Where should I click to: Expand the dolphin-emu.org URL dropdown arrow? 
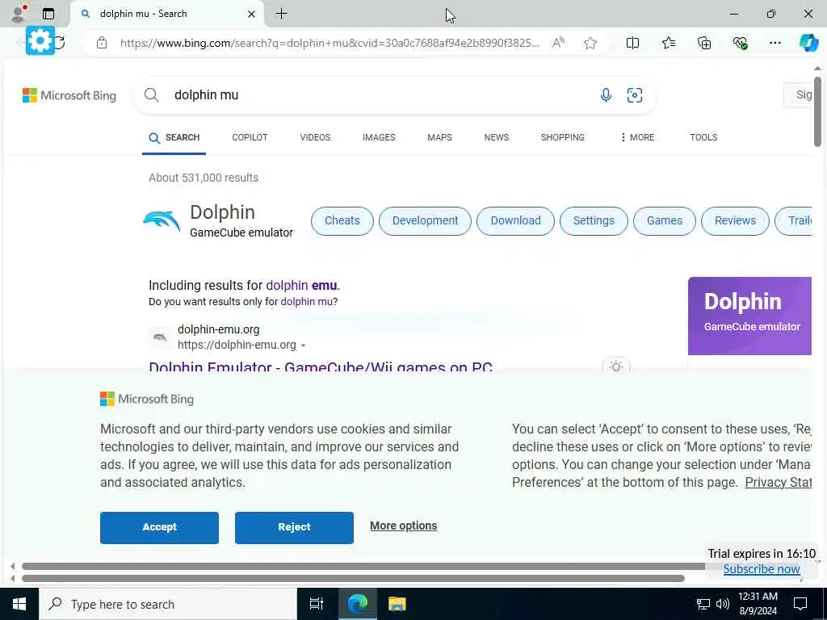[304, 346]
